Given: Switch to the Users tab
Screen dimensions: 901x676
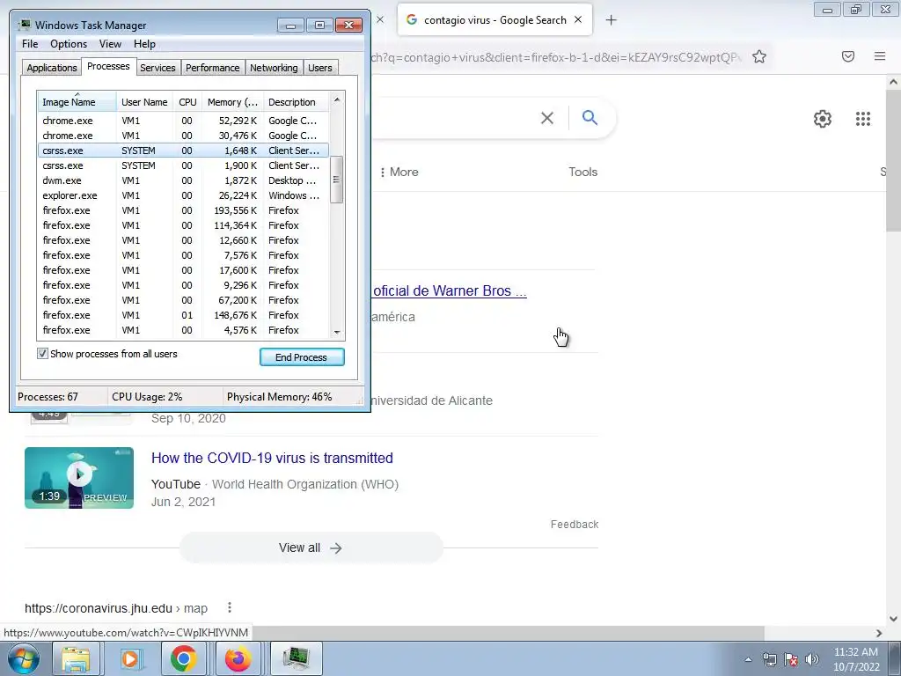Looking at the screenshot, I should coord(319,68).
